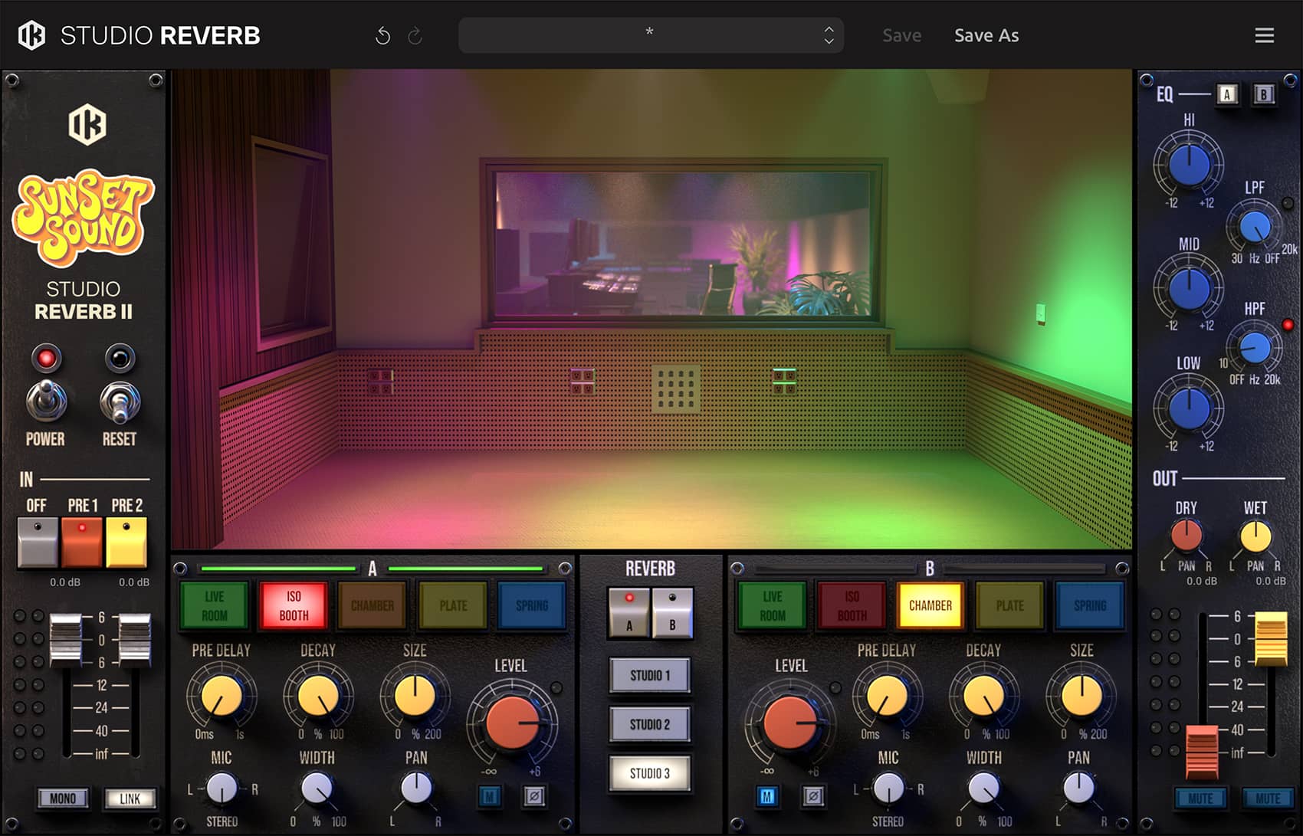
Task: Click the HPF enable LED indicator
Action: pyautogui.click(x=1288, y=325)
